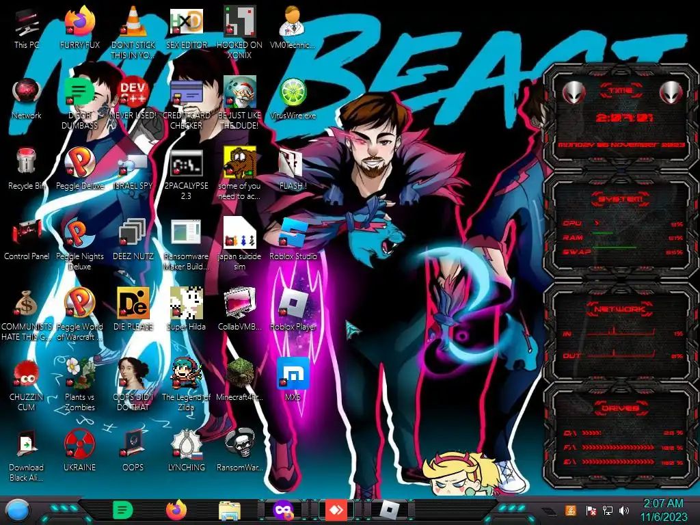Screen dimensions: 700x525
Task: Switch to the red AnyDesk taskbar button
Action: [x=336, y=510]
